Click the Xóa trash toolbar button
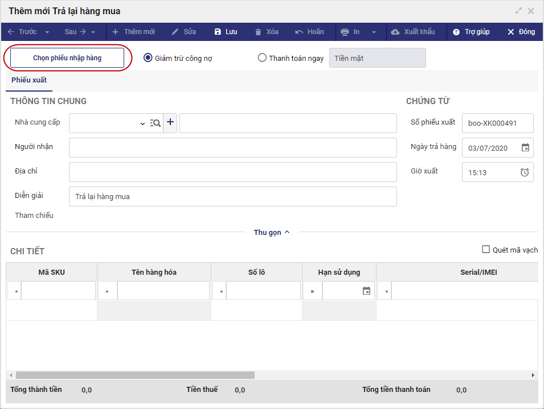 point(267,32)
